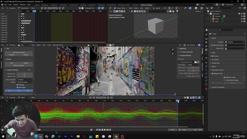Screen dimensions: 247x139
Task: Uncheck the Gravity panel checkbox
Action: pos(212,56)
